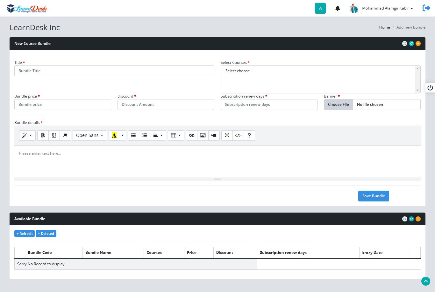Click the 'Add new bundle' breadcrumb text
This screenshot has height=292, width=435.
tap(411, 27)
